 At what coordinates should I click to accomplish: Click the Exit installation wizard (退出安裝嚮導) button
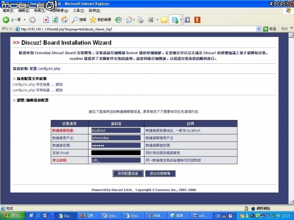[160, 173]
